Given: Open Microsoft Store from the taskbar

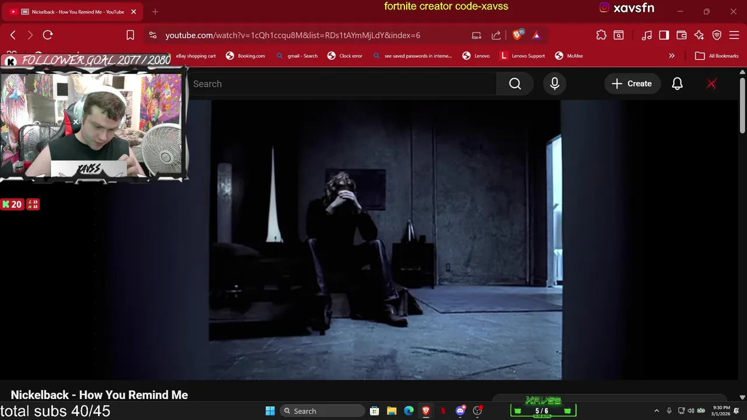Looking at the screenshot, I should point(375,411).
